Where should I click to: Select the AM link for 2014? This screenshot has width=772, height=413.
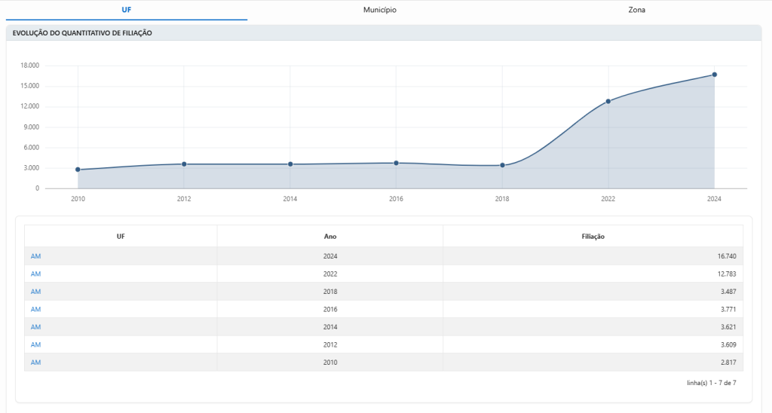pyautogui.click(x=35, y=327)
